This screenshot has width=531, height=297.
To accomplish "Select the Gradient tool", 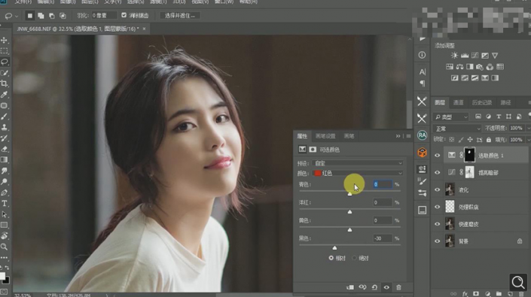I will [4, 160].
